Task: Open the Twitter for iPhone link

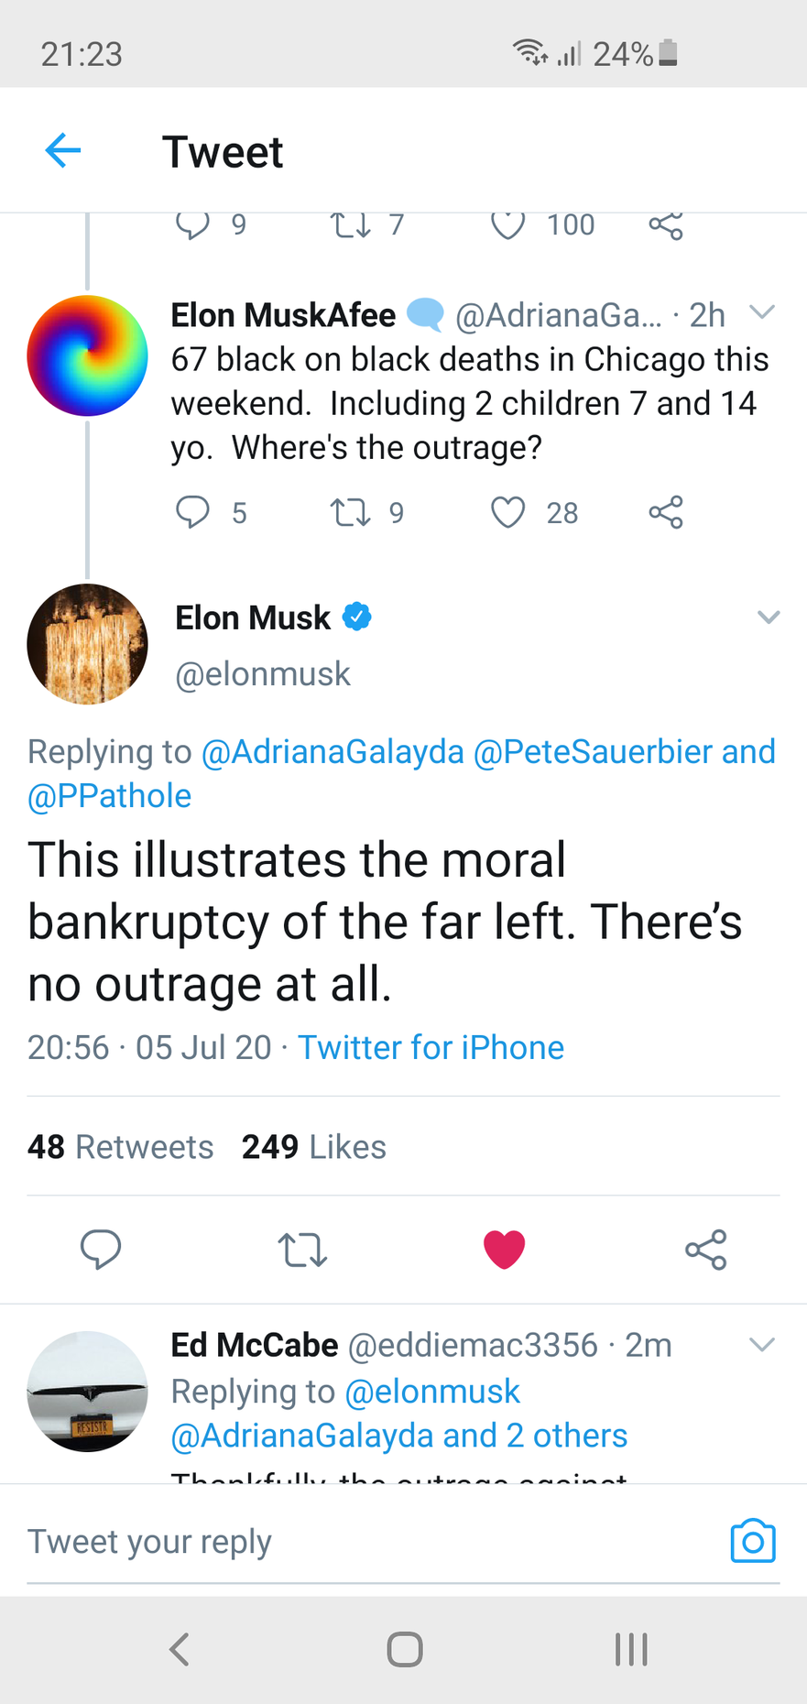Action: (431, 1047)
